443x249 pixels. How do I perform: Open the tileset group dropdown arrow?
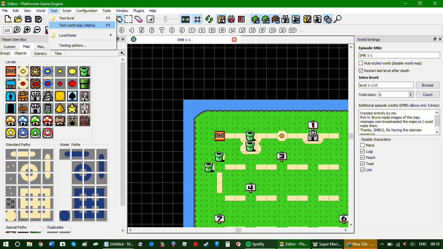(122, 53)
